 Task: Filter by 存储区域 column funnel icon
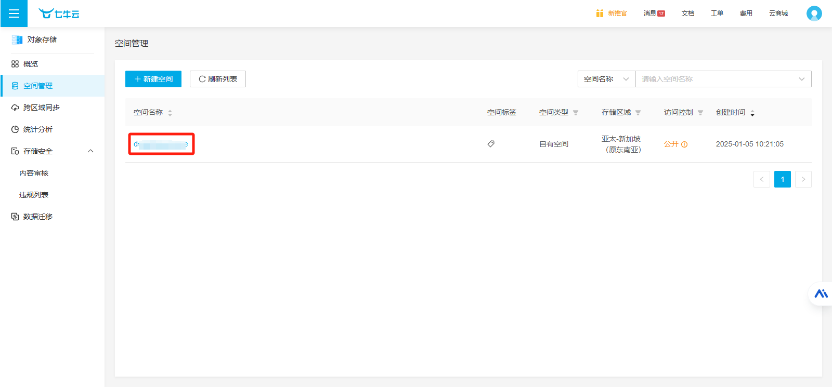(638, 113)
